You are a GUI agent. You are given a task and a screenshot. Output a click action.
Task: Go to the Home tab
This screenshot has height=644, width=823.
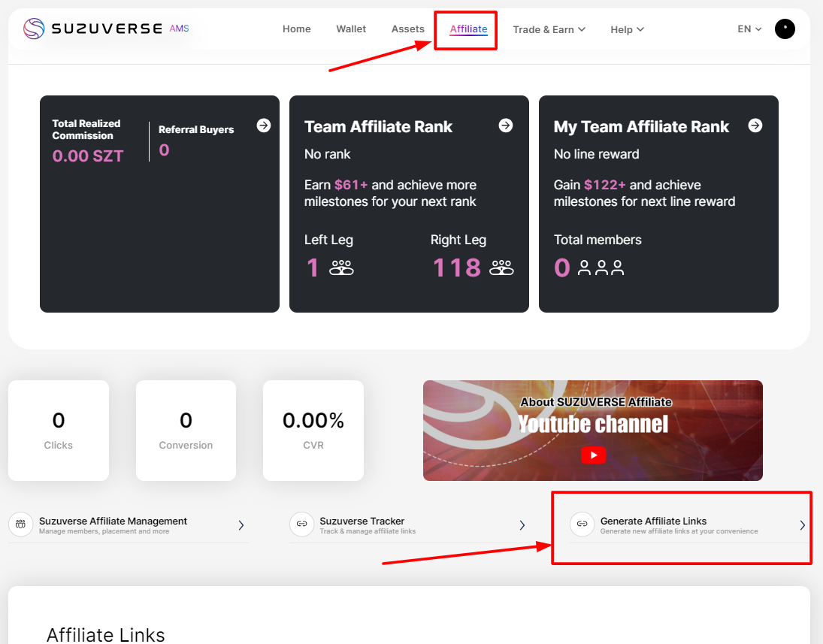pyautogui.click(x=296, y=29)
